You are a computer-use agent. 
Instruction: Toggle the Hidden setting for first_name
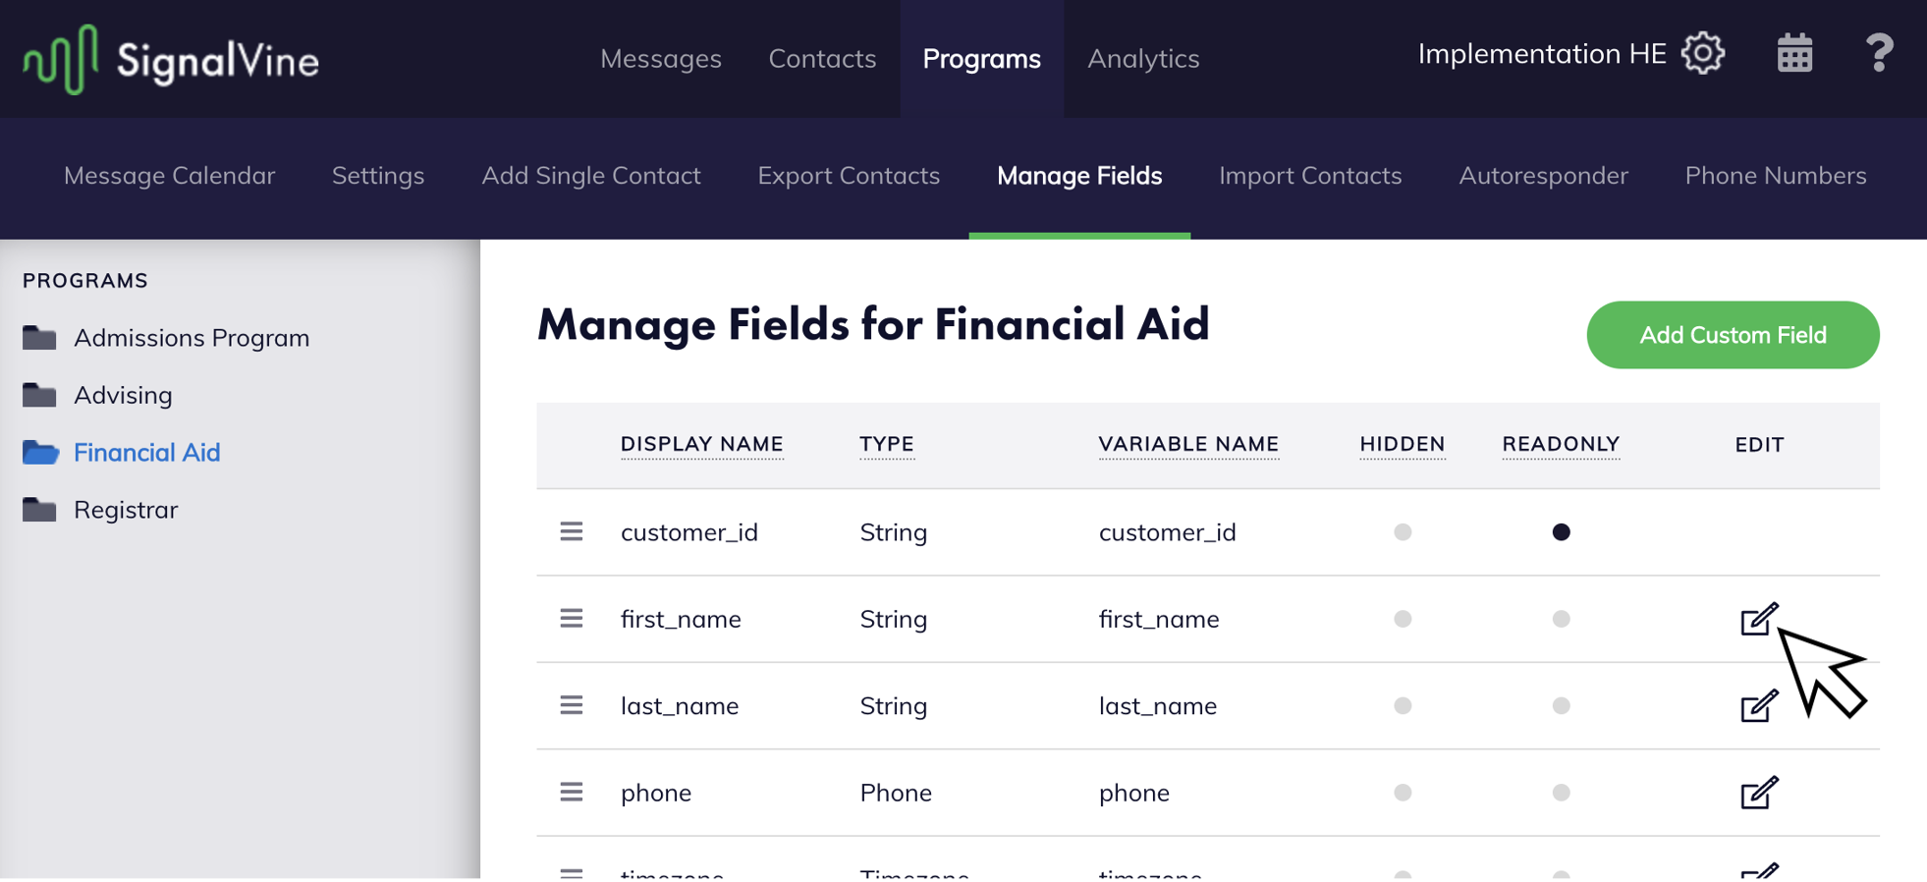pyautogui.click(x=1403, y=619)
